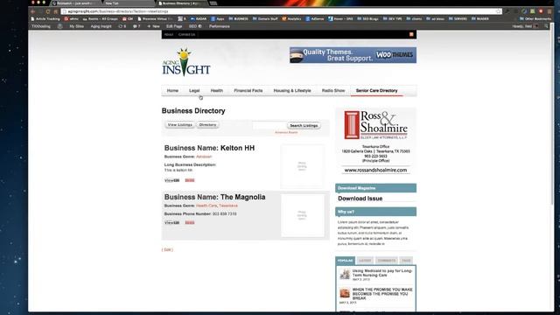Go to the Home navigation item

pos(172,91)
